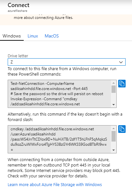132x187 pixels.
Task: Click the azurefileshare subtitle text
Action: [17, 11]
